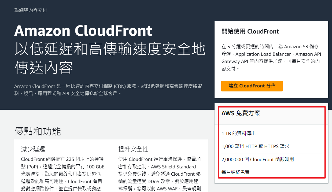This screenshot has height=192, width=332.
Task: Click the 減少延遲 feature heading
Action: 33,149
